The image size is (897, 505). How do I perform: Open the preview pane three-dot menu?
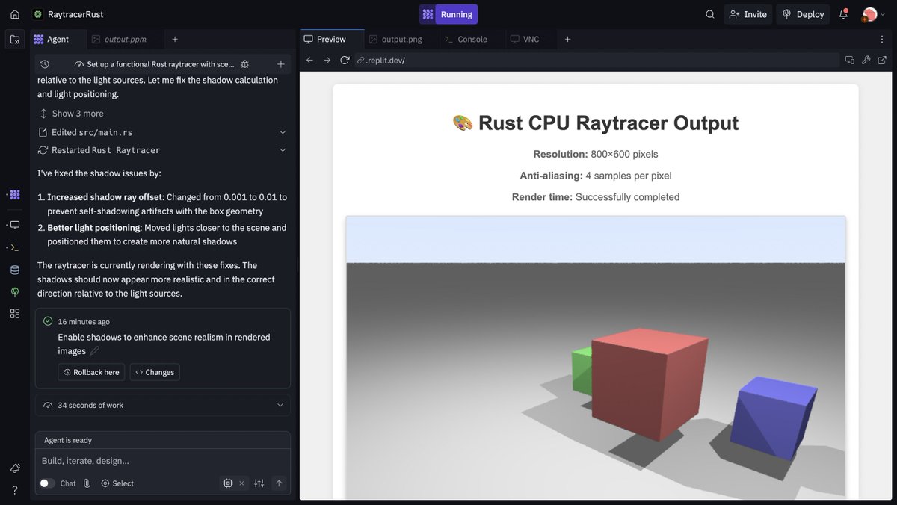pyautogui.click(x=882, y=39)
